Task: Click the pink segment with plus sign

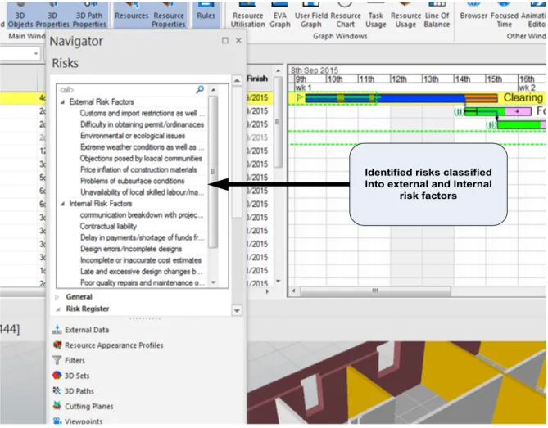Action: [517, 111]
